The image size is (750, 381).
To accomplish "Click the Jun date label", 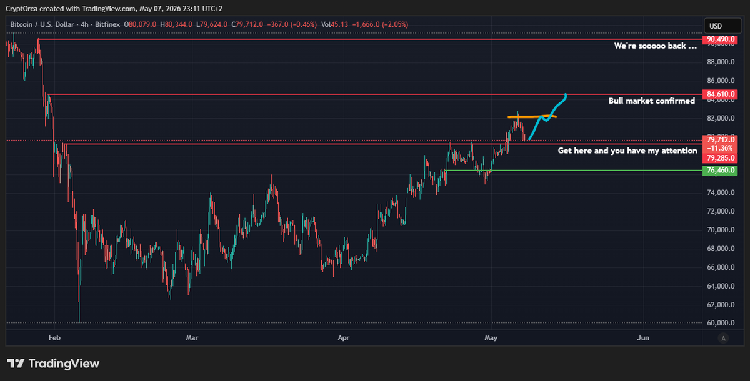I will (642, 337).
